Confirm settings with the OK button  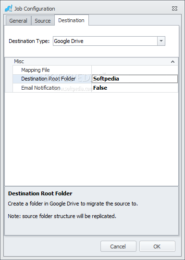157,246
